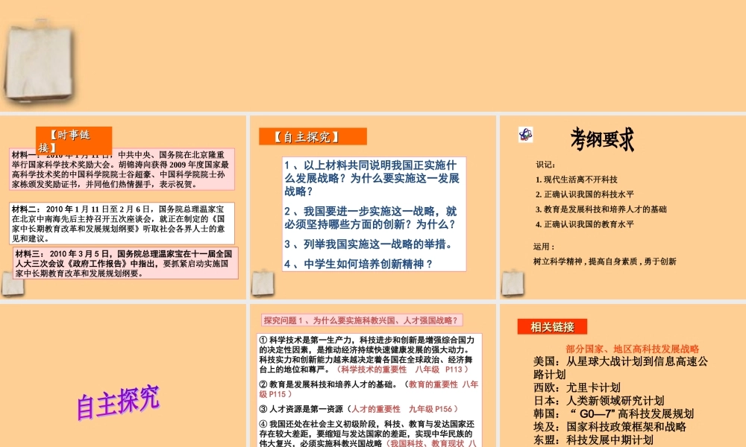Select the 材料二 text box about 温家宝 五次座谈会
Image resolution: width=746 pixels, height=447 pixels.
tap(122, 223)
